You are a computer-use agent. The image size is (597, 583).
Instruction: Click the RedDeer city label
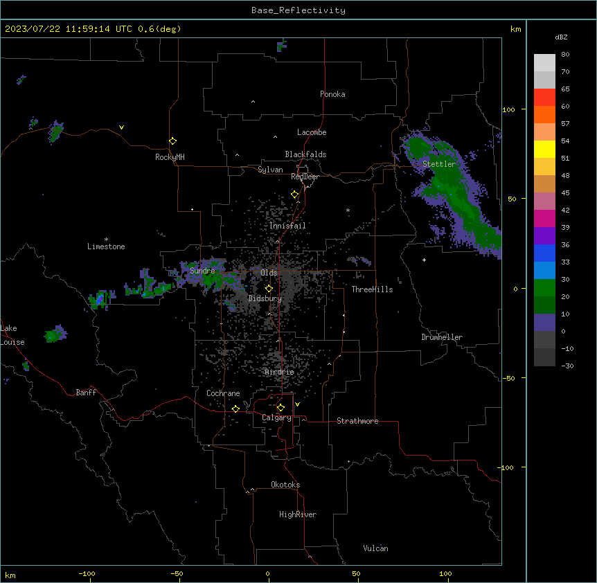point(305,177)
